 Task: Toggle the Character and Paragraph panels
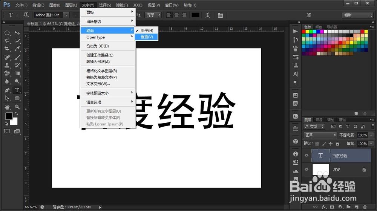point(220,15)
